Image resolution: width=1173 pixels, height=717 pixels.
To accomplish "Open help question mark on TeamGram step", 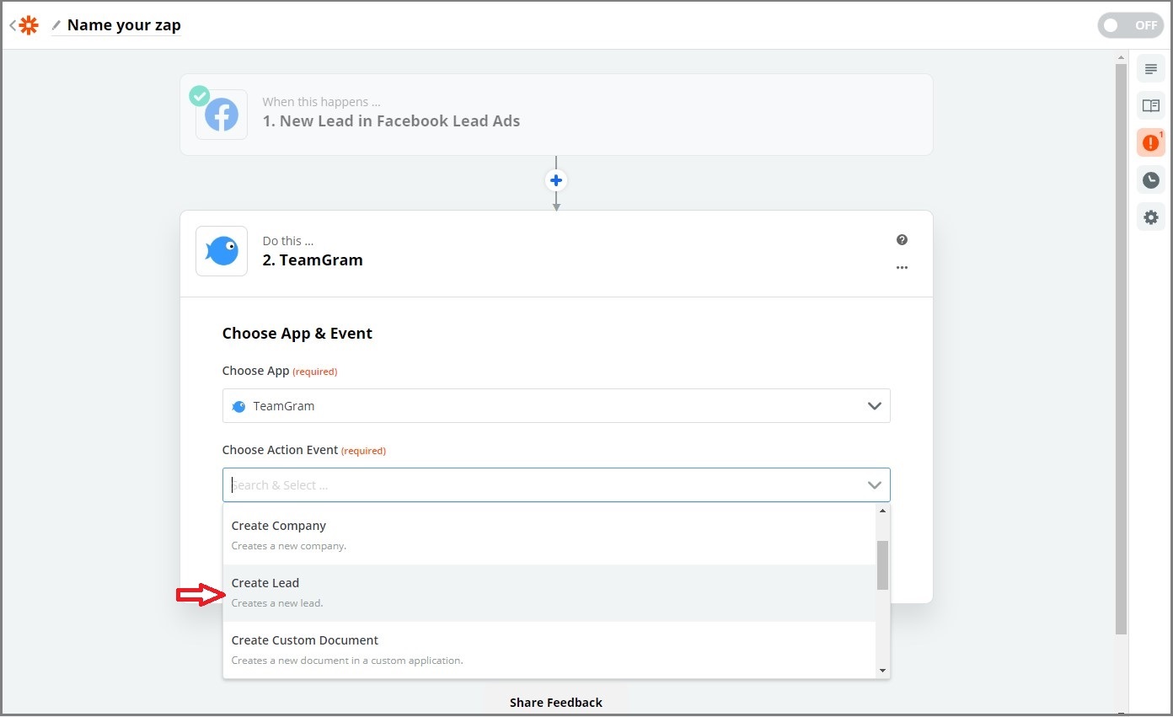I will click(902, 240).
